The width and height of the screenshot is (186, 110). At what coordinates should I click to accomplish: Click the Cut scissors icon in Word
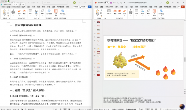click(8, 10)
